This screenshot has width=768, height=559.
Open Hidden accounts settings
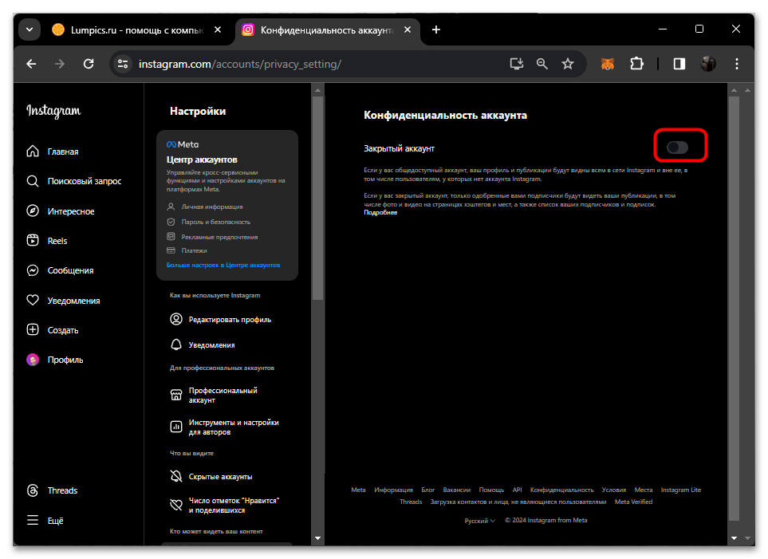pyautogui.click(x=211, y=477)
